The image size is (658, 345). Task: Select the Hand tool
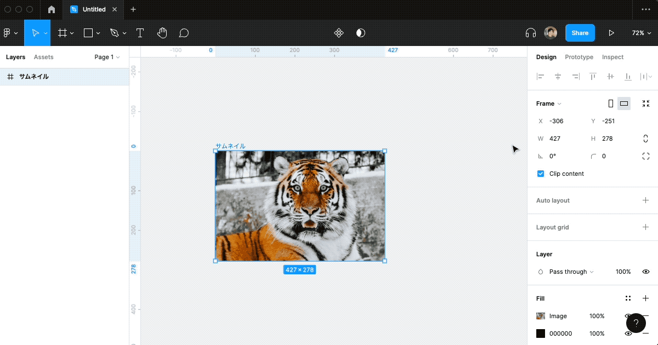click(x=162, y=33)
